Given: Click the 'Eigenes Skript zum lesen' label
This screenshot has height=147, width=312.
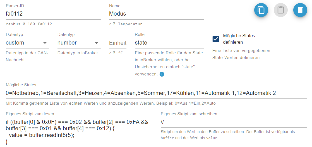Looking at the screenshot, I should (x=30, y=114).
